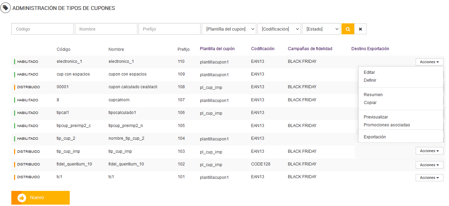Screen dimensions: 449x206
Task: Click Exportación in the actions menu
Action: (375, 137)
